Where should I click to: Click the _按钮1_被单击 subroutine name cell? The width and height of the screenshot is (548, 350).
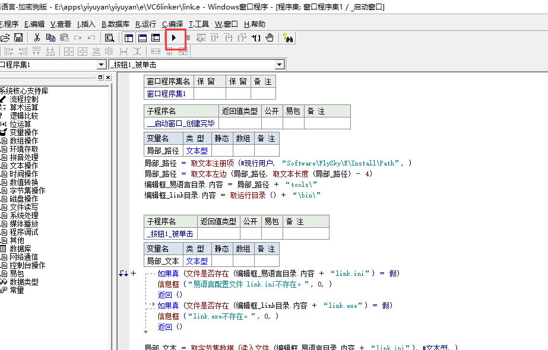pyautogui.click(x=171, y=234)
